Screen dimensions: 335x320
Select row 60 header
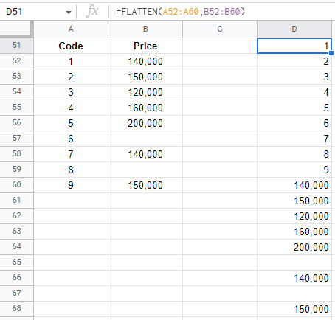pyautogui.click(x=16, y=185)
